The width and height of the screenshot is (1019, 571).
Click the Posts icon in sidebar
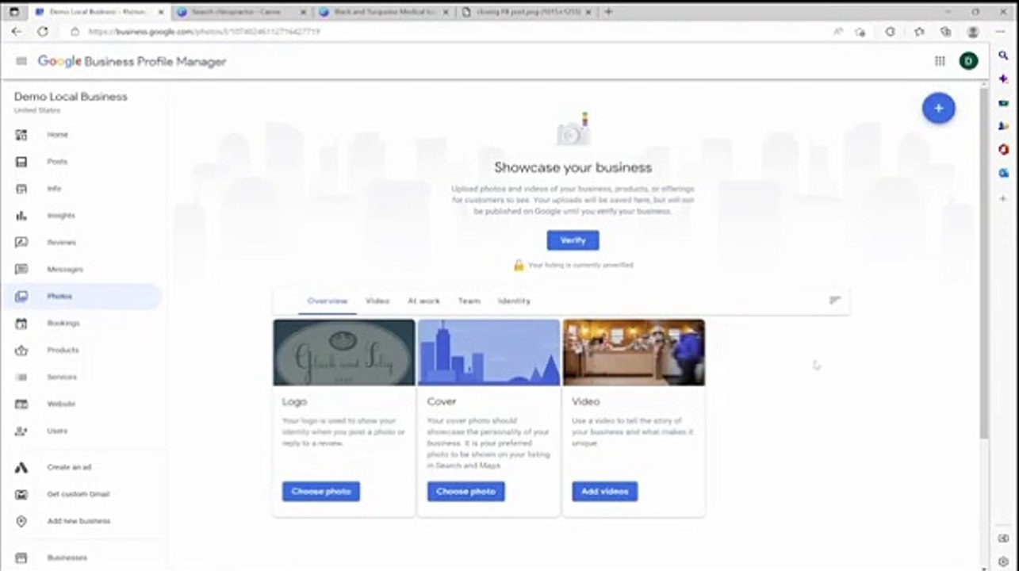coord(21,162)
